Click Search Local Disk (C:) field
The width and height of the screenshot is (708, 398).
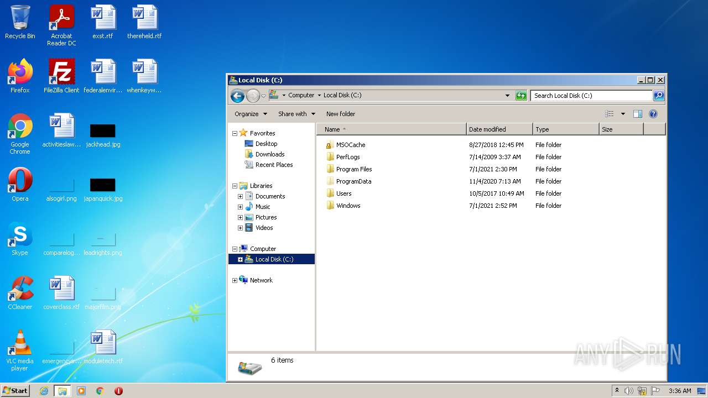tap(591, 96)
